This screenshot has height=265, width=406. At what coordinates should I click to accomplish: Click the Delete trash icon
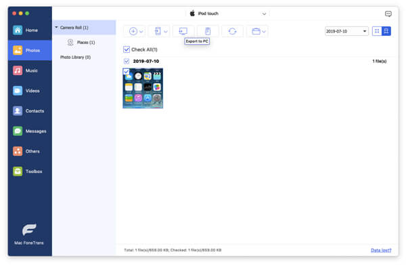208,31
